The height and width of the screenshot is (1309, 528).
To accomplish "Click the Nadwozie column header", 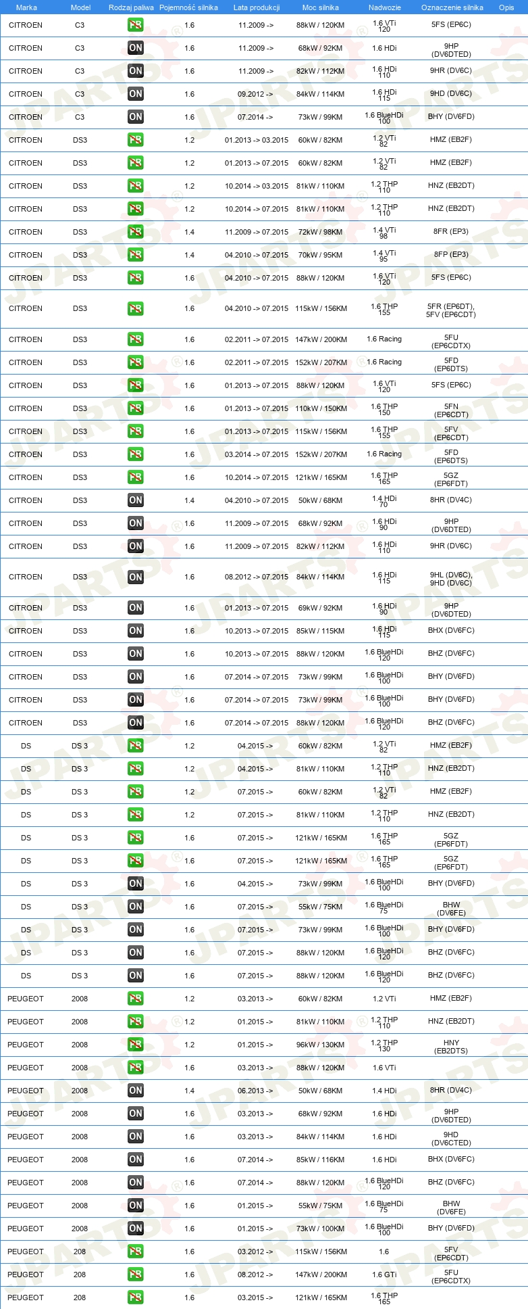I will (x=385, y=7).
